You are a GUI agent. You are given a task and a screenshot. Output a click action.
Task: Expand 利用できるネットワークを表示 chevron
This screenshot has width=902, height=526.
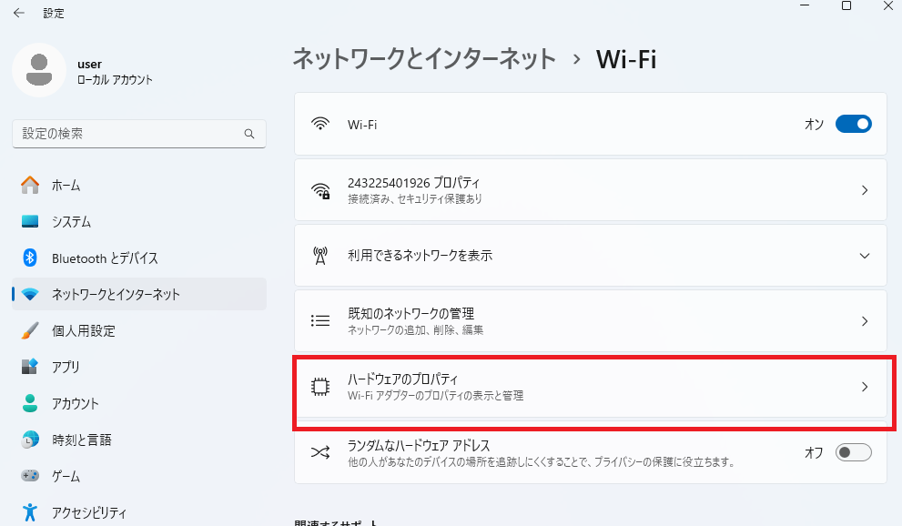tap(865, 256)
